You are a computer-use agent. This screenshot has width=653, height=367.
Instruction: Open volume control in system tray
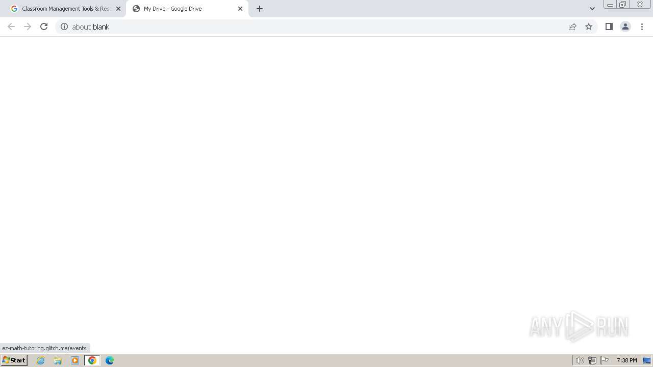[x=580, y=360]
